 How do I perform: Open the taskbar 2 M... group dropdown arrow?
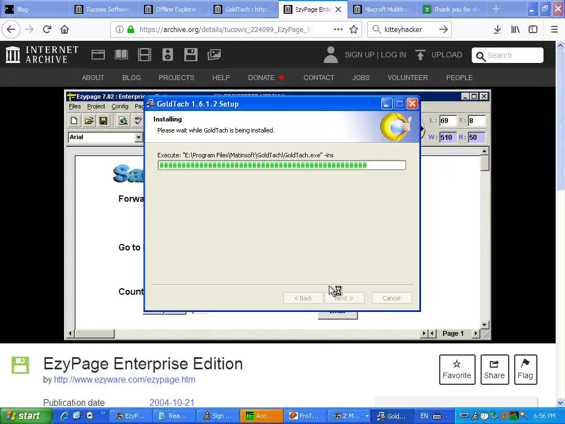367,416
